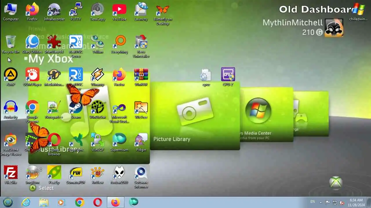The height and width of the screenshot is (208, 371).
Task: Open FastStone Image Viewer
Action: (x=11, y=144)
